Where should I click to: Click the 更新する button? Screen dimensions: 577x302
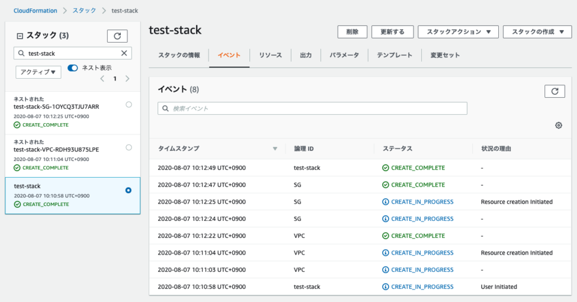coord(392,32)
